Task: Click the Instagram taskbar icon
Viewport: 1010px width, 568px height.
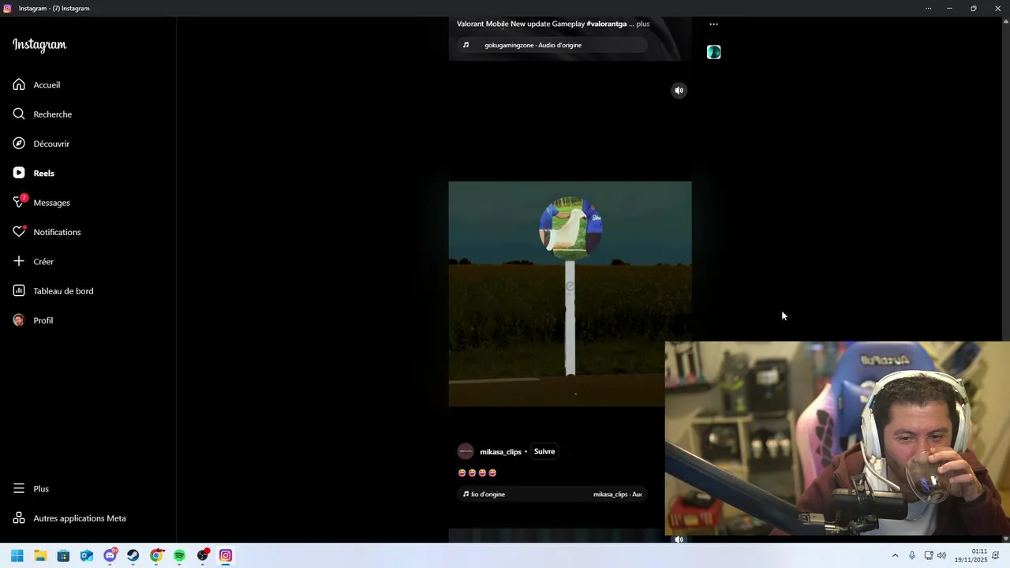Action: click(x=226, y=555)
